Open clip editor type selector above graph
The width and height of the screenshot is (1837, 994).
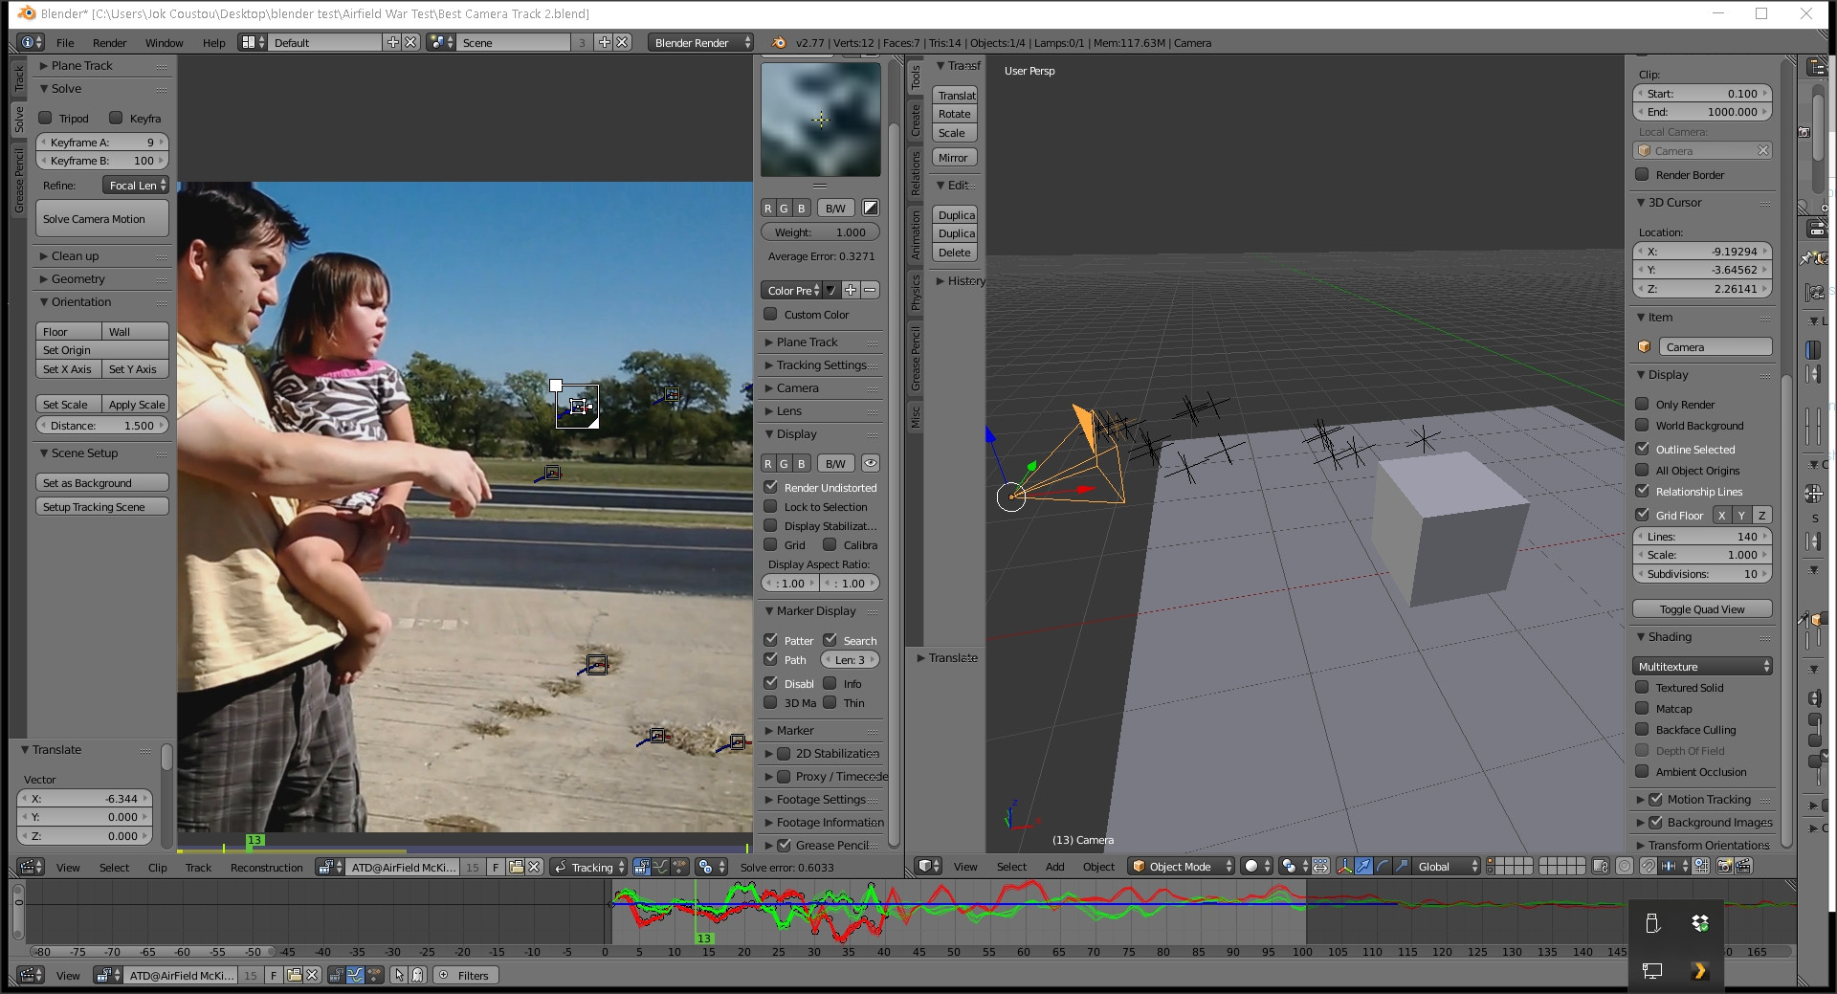click(31, 867)
